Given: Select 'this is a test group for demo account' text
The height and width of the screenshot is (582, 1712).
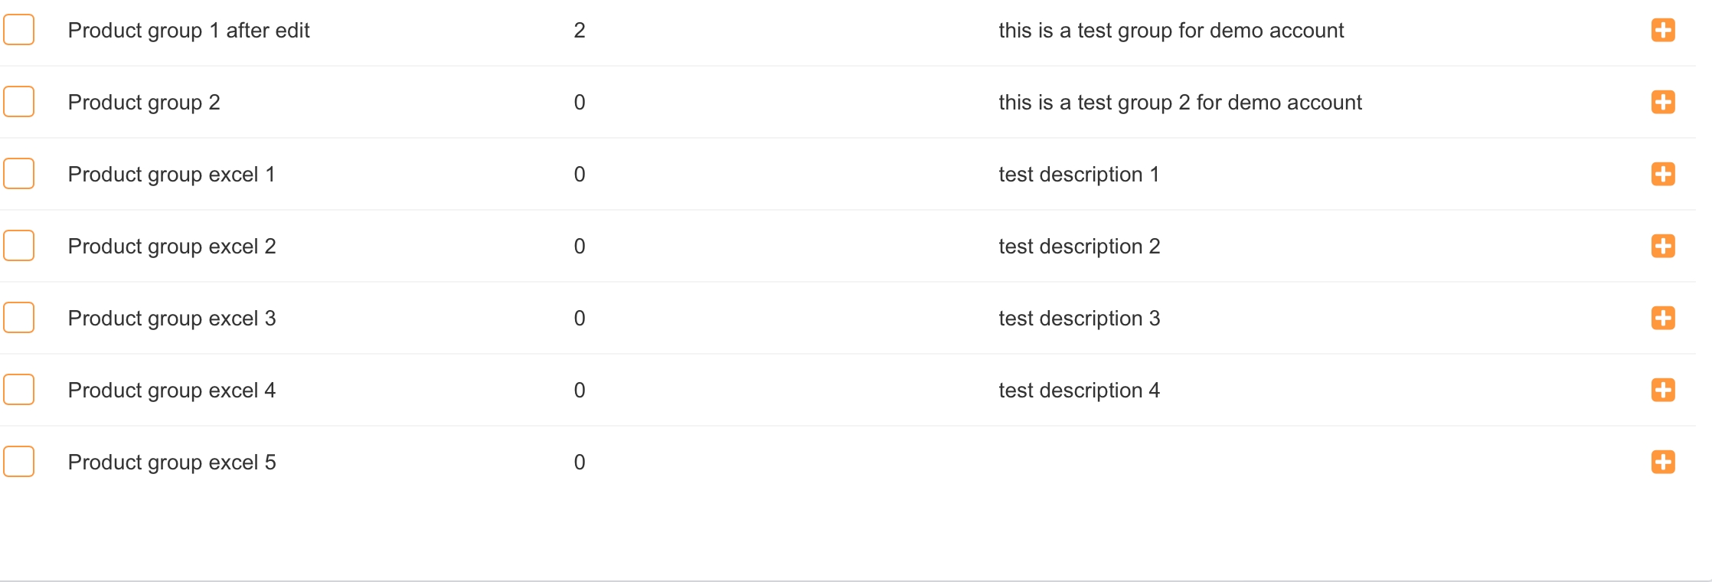Looking at the screenshot, I should 1171,31.
